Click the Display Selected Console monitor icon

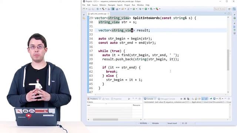pyautogui.click(x=214, y=99)
